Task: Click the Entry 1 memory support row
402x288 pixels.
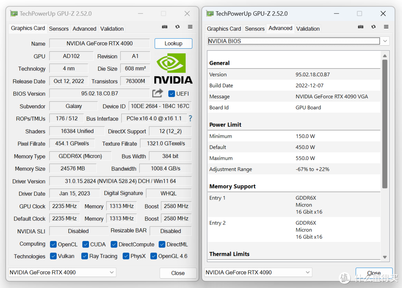Action: coord(294,205)
